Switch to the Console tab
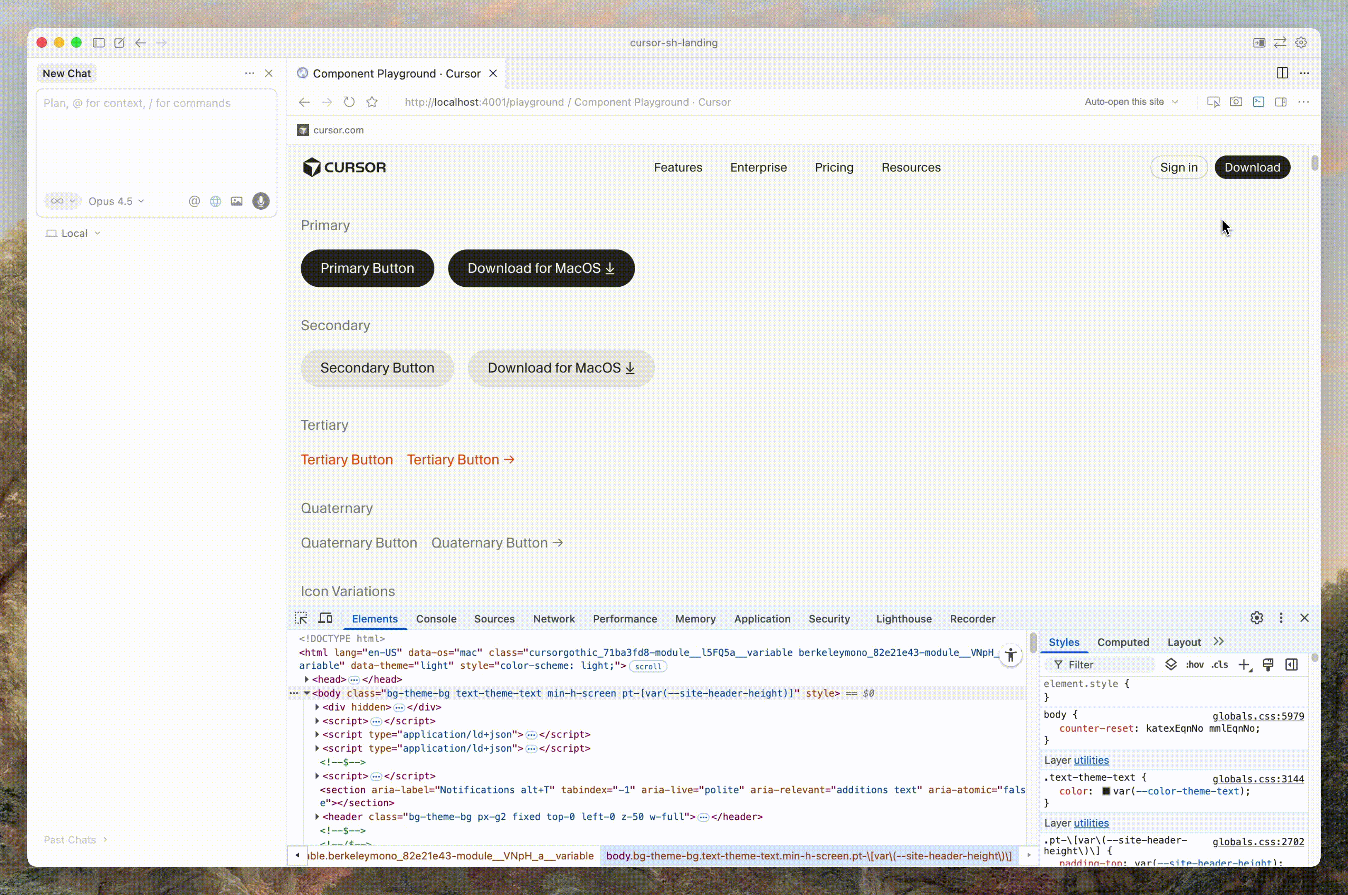This screenshot has height=895, width=1348. (436, 619)
